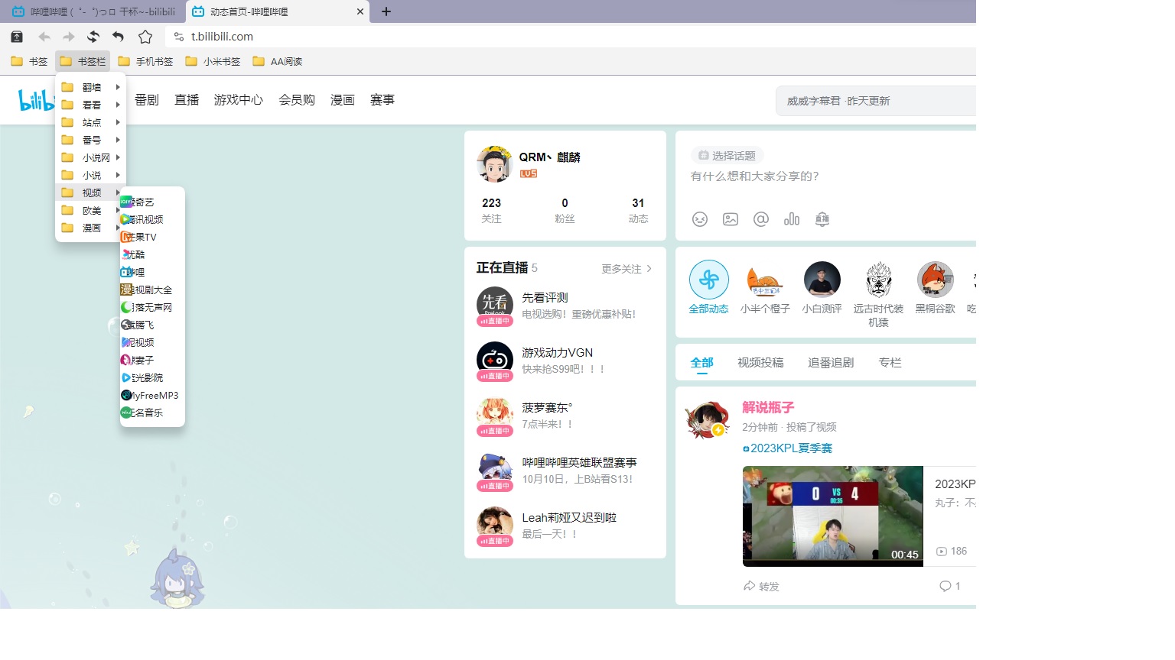Switch to the 视频投稿 feed tab
1175x660 pixels.
[x=760, y=362]
